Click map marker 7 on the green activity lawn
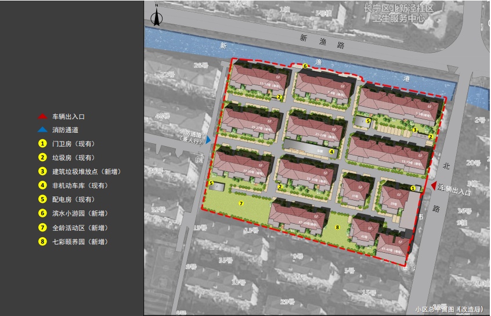The height and width of the screenshot is (316, 491). click(241, 204)
